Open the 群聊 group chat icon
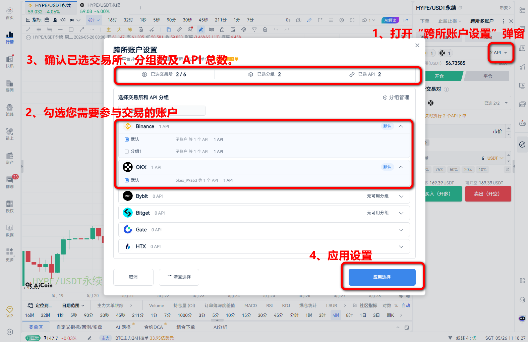The height and width of the screenshot is (342, 528). (x=10, y=182)
